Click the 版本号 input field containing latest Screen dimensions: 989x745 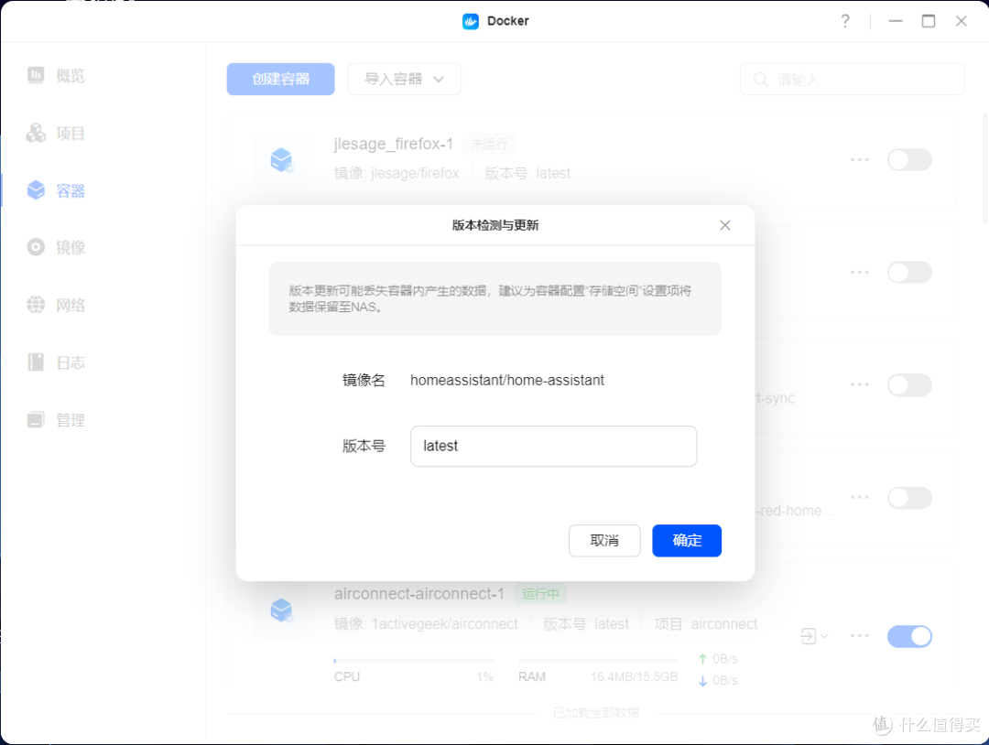pyautogui.click(x=553, y=447)
